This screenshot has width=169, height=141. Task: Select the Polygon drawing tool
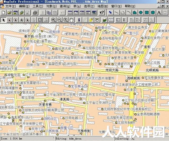pos(135,12)
